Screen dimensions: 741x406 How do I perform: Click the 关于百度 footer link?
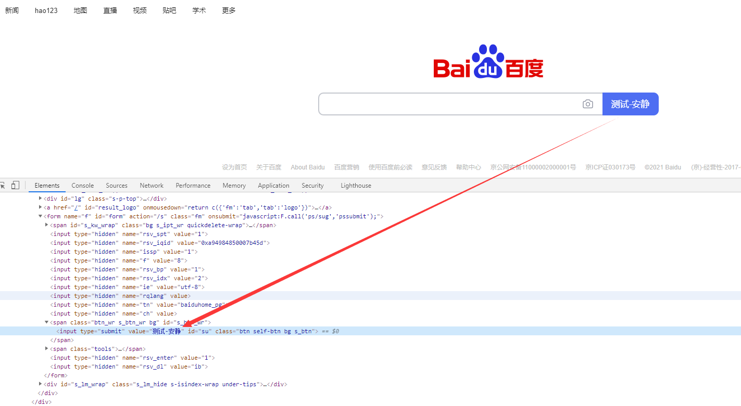click(269, 167)
